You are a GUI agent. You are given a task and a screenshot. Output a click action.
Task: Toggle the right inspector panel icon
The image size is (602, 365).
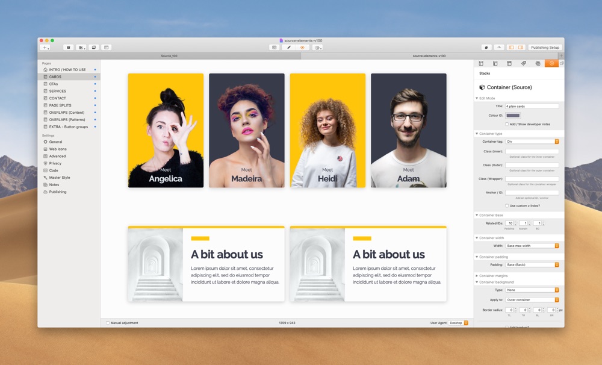[x=521, y=48]
